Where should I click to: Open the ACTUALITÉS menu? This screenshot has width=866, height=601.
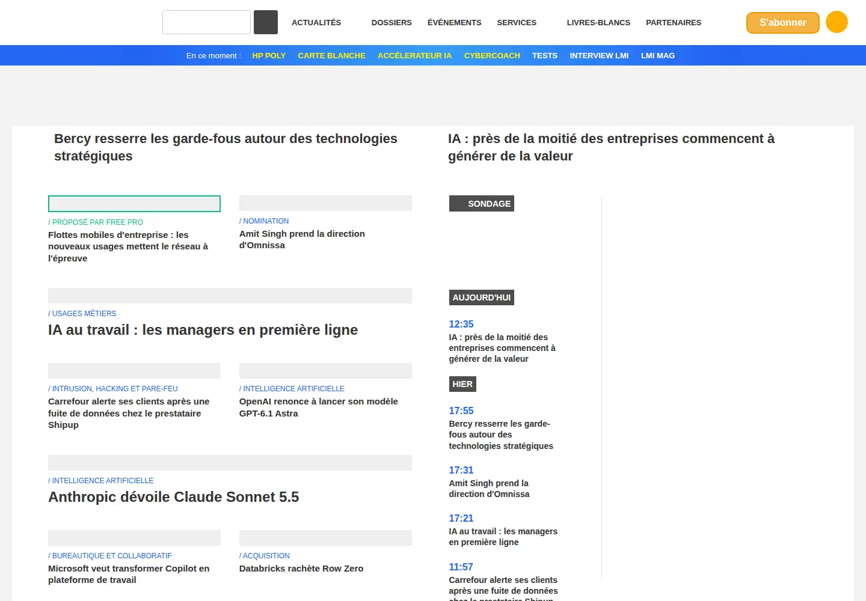click(316, 22)
